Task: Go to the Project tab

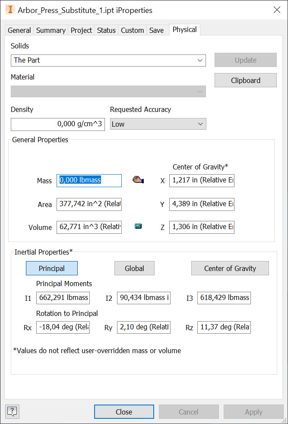Action: click(81, 30)
